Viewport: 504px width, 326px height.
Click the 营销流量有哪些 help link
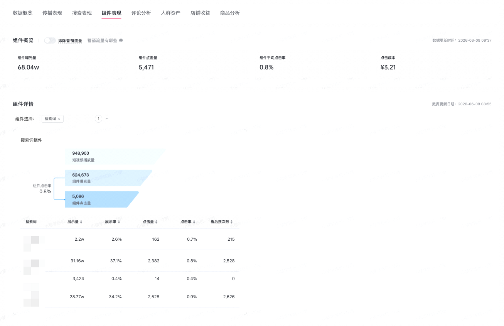coord(102,41)
